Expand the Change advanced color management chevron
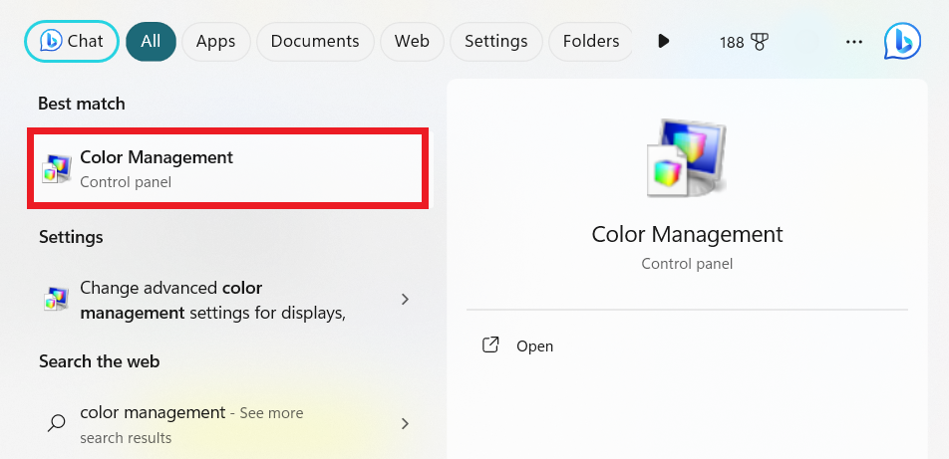Image resolution: width=949 pixels, height=459 pixels. tap(405, 300)
